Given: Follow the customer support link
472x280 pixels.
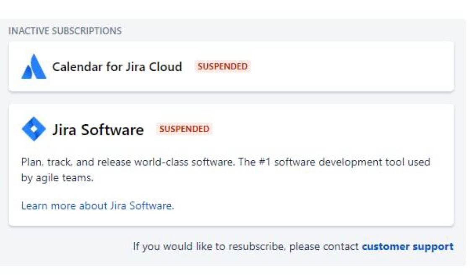Looking at the screenshot, I should pos(407,247).
